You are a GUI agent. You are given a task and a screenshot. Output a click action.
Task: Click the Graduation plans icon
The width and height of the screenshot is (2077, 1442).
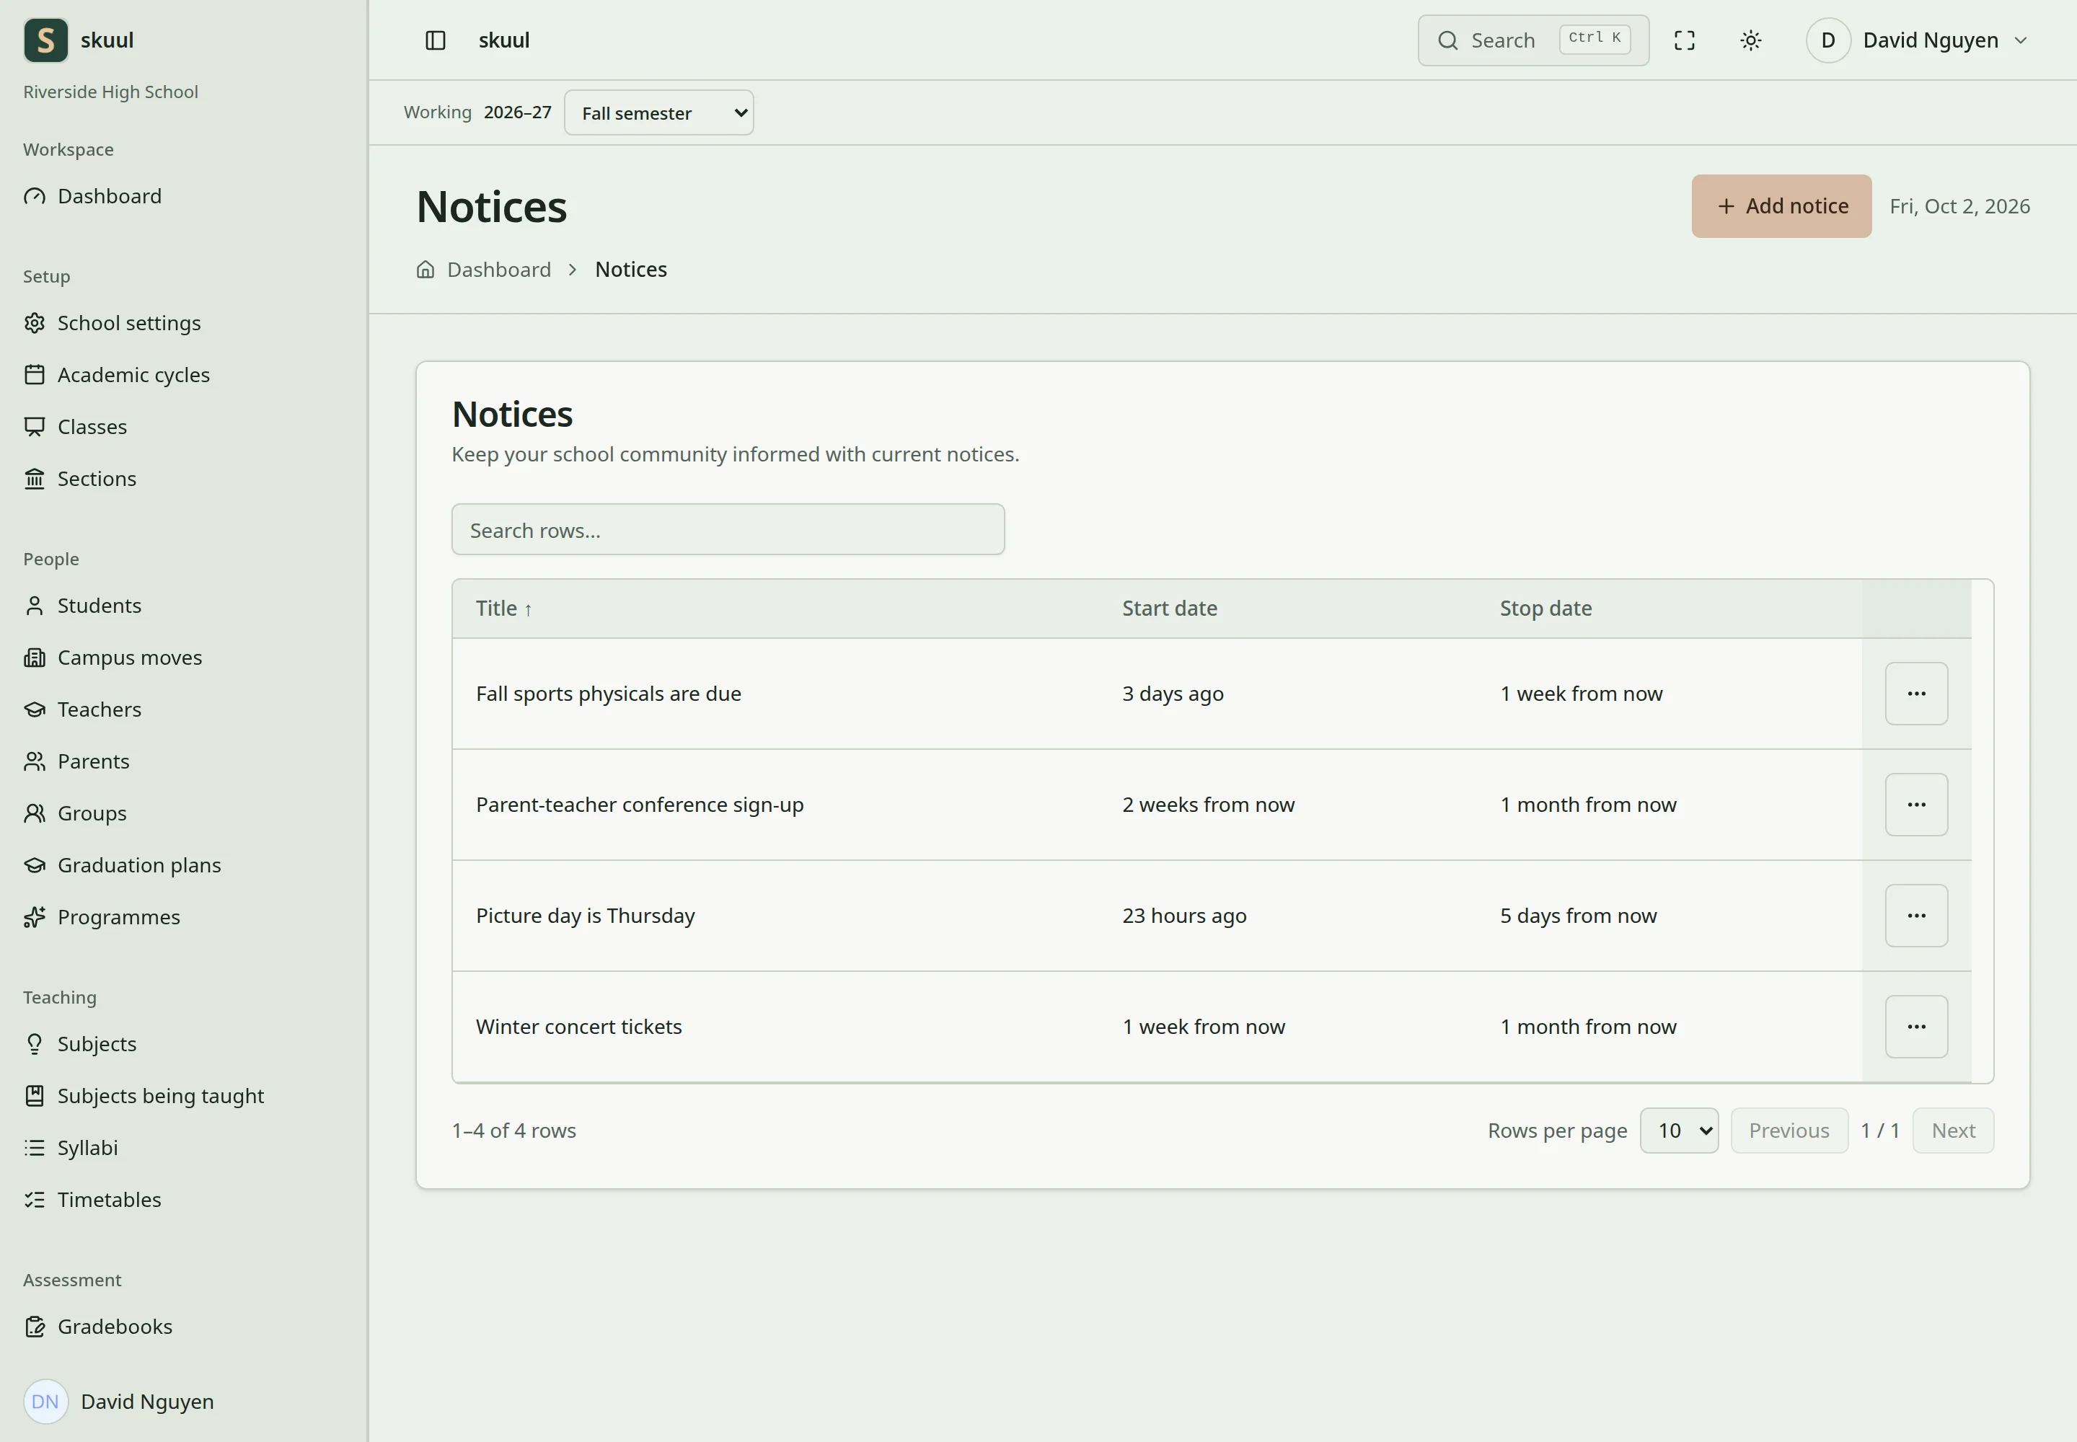tap(35, 866)
